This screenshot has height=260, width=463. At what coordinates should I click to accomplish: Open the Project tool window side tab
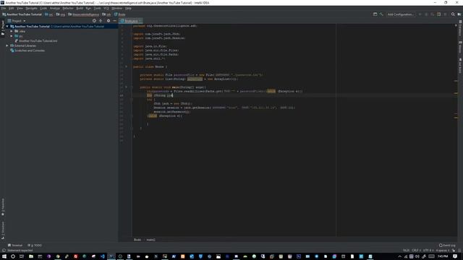[x=3, y=28]
